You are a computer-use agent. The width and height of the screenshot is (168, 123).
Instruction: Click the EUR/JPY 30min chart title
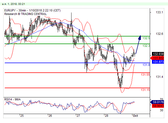pyautogui.click(x=32, y=11)
